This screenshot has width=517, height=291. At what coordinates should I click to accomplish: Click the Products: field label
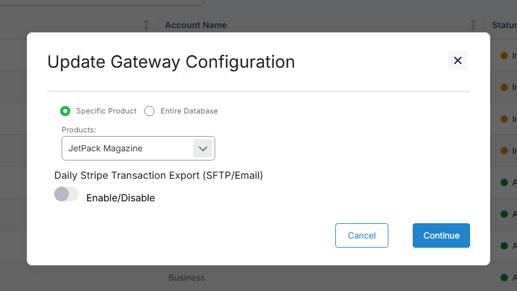pyautogui.click(x=79, y=130)
